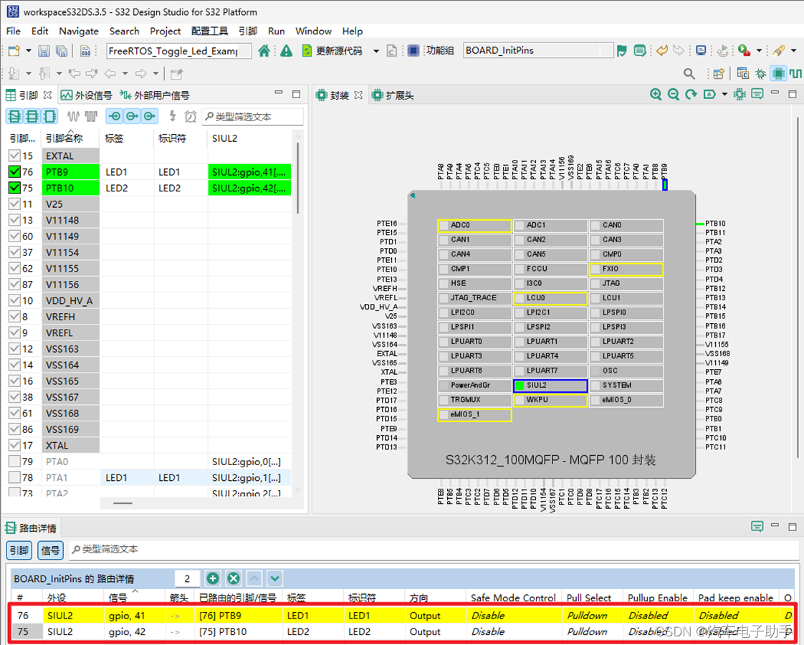
Task: Toggle the pin 15 EXTAL checkbox
Action: [14, 156]
